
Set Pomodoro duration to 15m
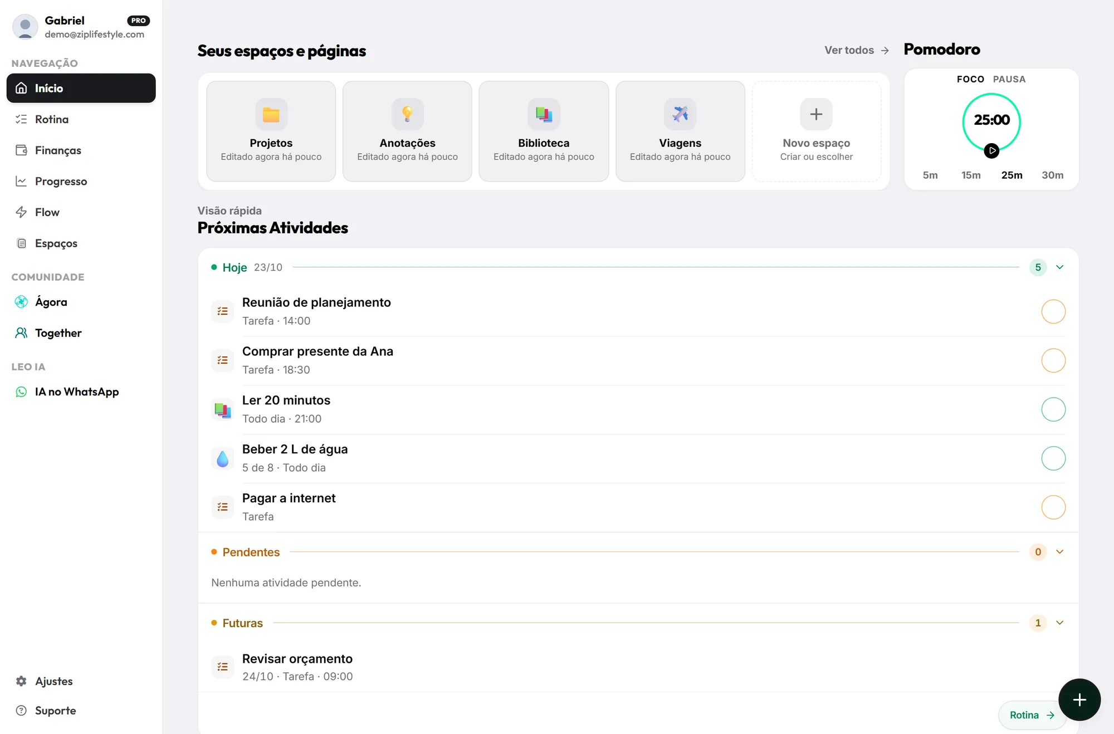[971, 175]
